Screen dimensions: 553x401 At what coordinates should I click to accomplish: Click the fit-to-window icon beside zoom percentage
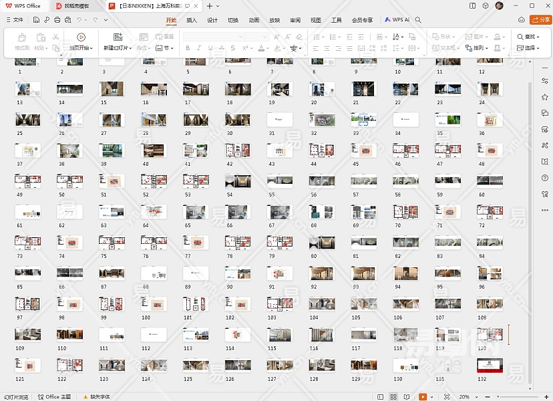click(447, 396)
